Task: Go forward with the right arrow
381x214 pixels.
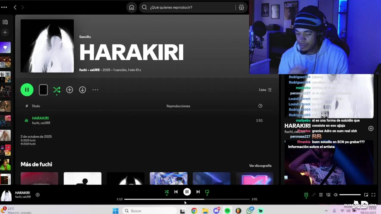Action: [23, 7]
